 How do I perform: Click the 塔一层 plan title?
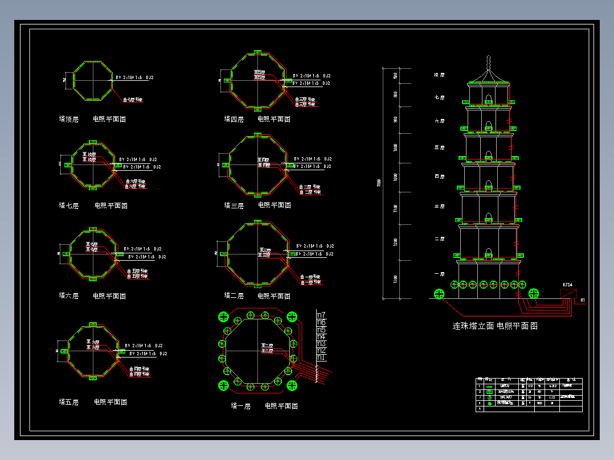point(241,406)
